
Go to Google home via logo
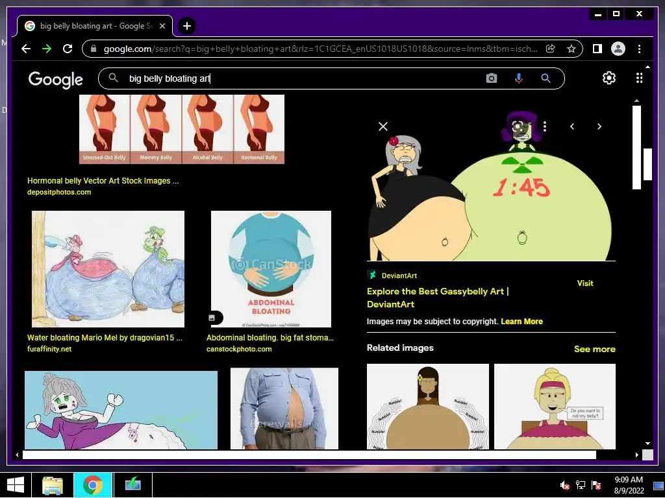(56, 79)
